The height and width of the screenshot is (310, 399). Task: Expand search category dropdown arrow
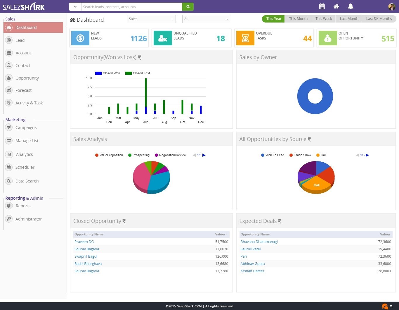[75, 7]
